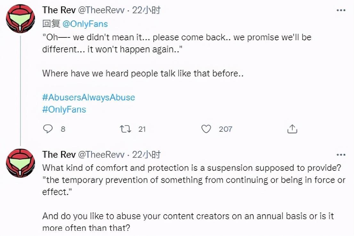Click The Rev display name on second tweet
Image resolution: width=354 pixels, height=236 pixels.
(59, 155)
